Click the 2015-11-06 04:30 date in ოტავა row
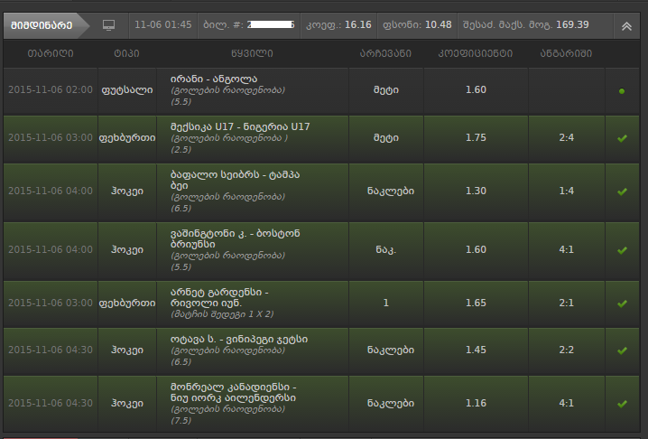This screenshot has width=648, height=439. coord(51,350)
